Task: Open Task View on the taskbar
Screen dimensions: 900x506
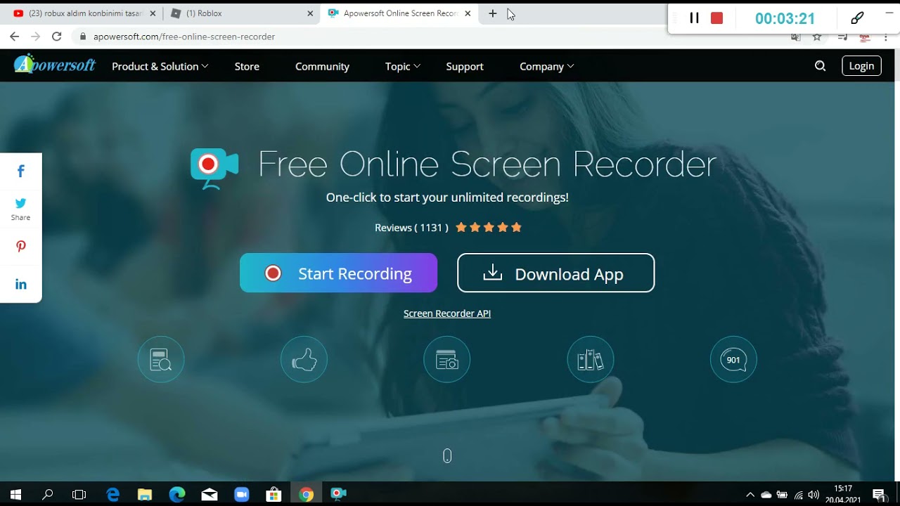Action: click(79, 494)
